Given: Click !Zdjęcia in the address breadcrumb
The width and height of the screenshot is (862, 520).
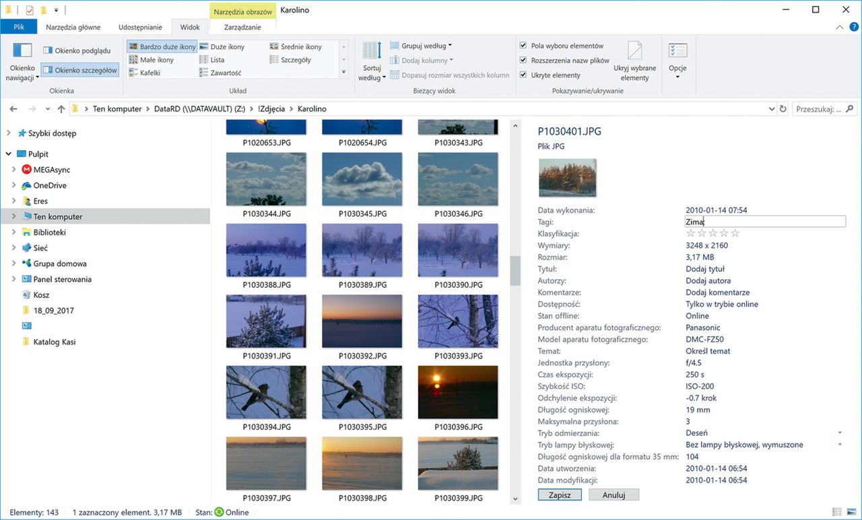Looking at the screenshot, I should click(271, 108).
